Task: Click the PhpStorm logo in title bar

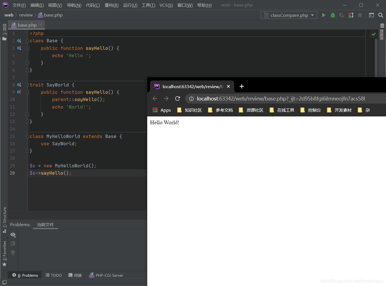Action: click(x=5, y=5)
